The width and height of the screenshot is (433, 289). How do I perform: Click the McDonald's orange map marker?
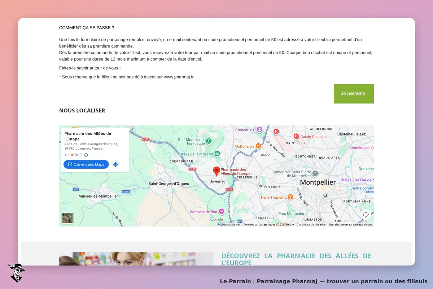(x=258, y=146)
